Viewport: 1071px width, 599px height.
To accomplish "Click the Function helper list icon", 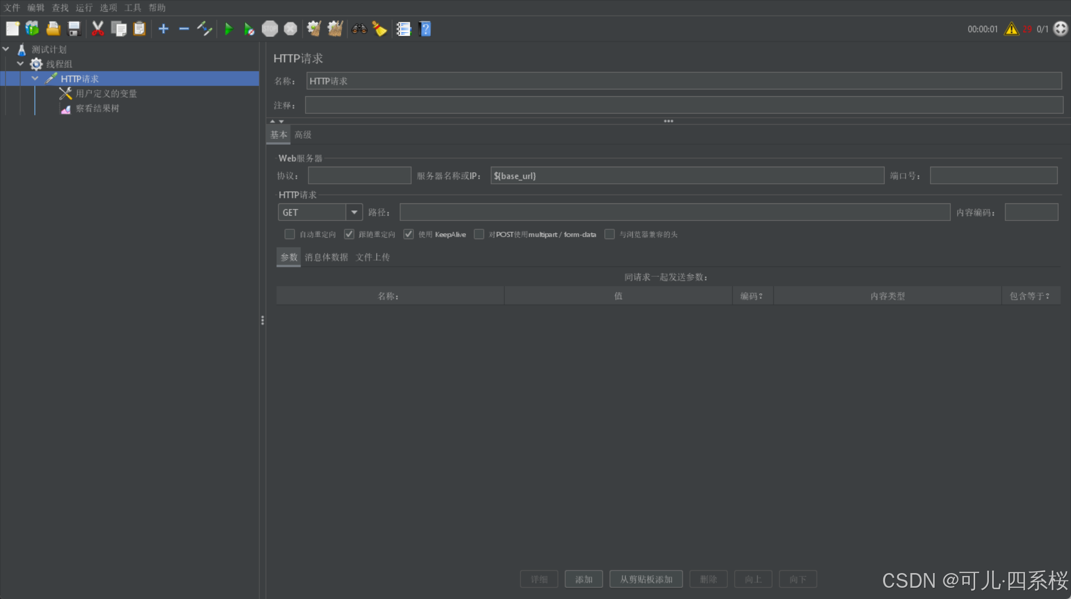I will [403, 29].
